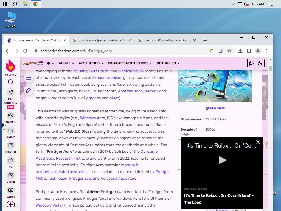Select the This PC desktop icon
Screen dimensions: 281x211
click(11, 20)
